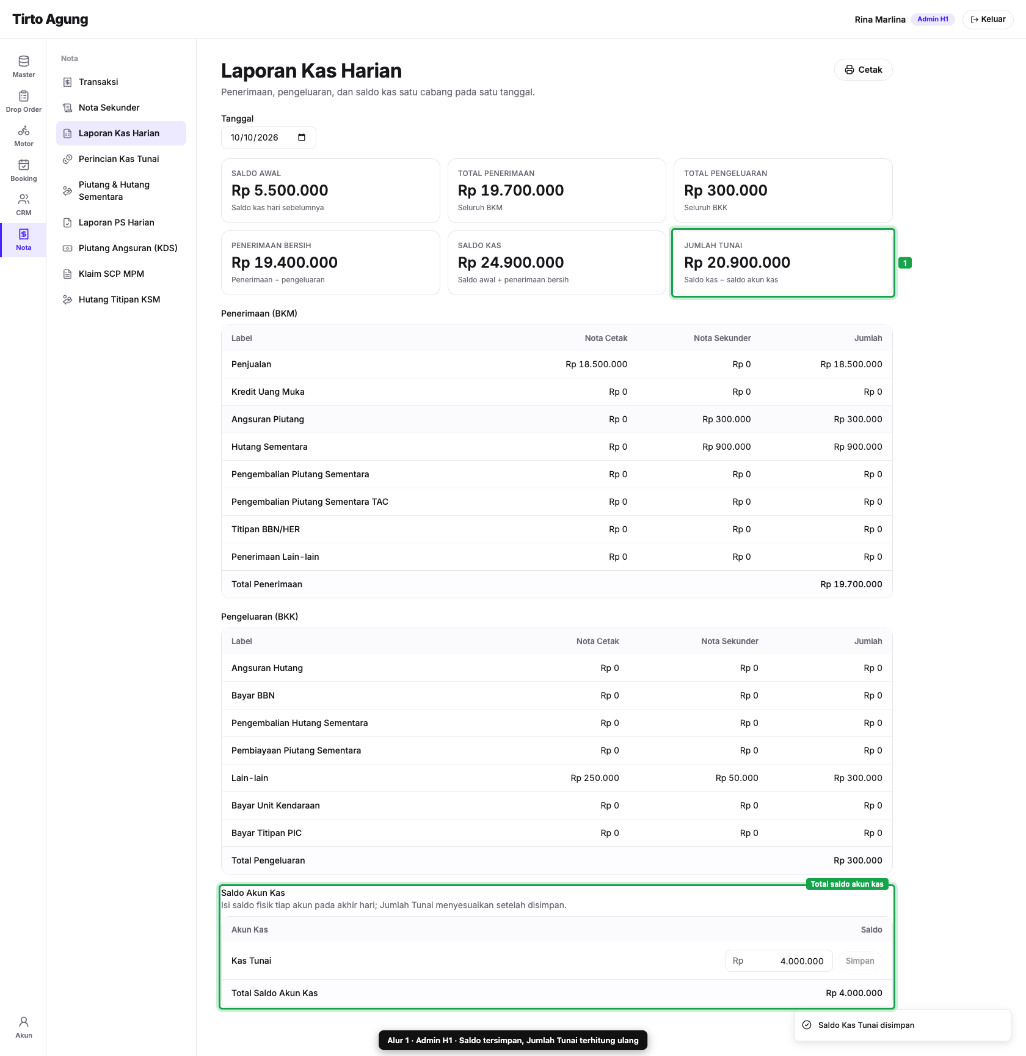This screenshot has height=1056, width=1026.
Task: Click the Simpan button for Kas Tunai
Action: (x=860, y=961)
